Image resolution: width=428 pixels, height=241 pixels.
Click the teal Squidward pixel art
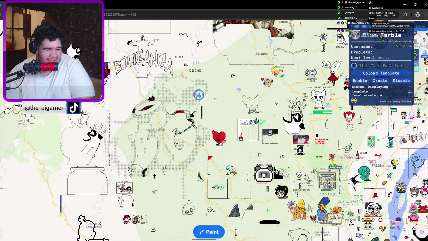point(364,173)
